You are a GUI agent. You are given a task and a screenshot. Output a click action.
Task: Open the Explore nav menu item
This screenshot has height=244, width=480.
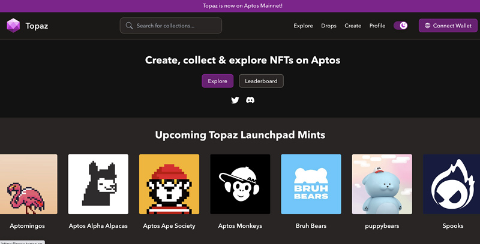303,26
